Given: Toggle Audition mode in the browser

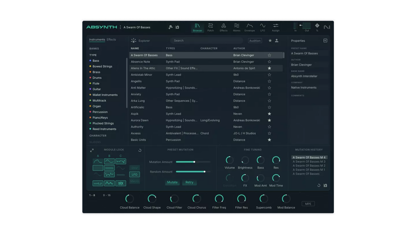Looking at the screenshot, I should 255,40.
